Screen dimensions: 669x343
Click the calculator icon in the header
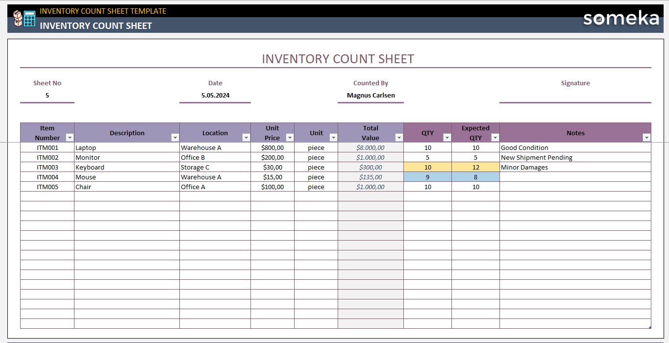[x=30, y=20]
